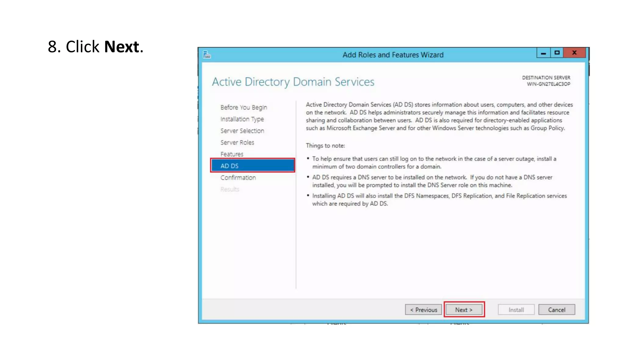Image resolution: width=625 pixels, height=351 pixels.
Task: Click the wizard icon in title bar
Action: (x=207, y=55)
